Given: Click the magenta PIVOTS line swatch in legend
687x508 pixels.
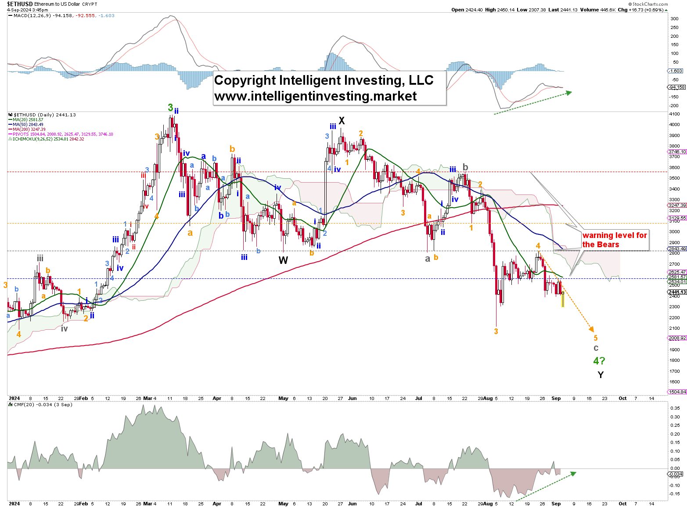Looking at the screenshot, I should (x=11, y=134).
